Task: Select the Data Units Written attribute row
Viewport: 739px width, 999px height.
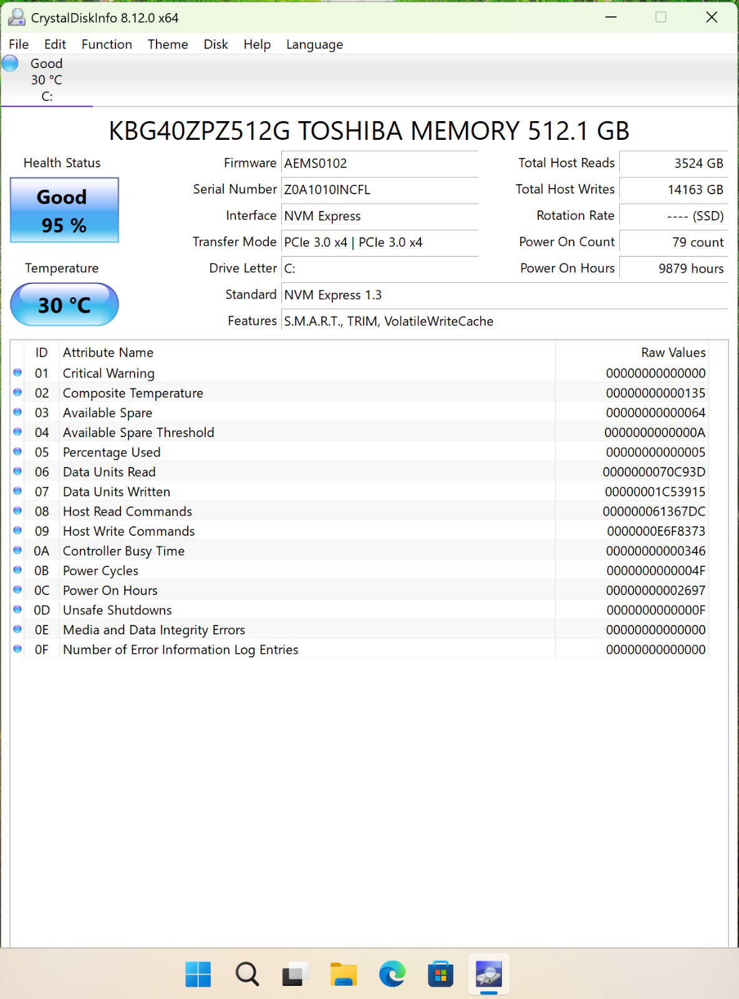Action: pyautogui.click(x=360, y=491)
